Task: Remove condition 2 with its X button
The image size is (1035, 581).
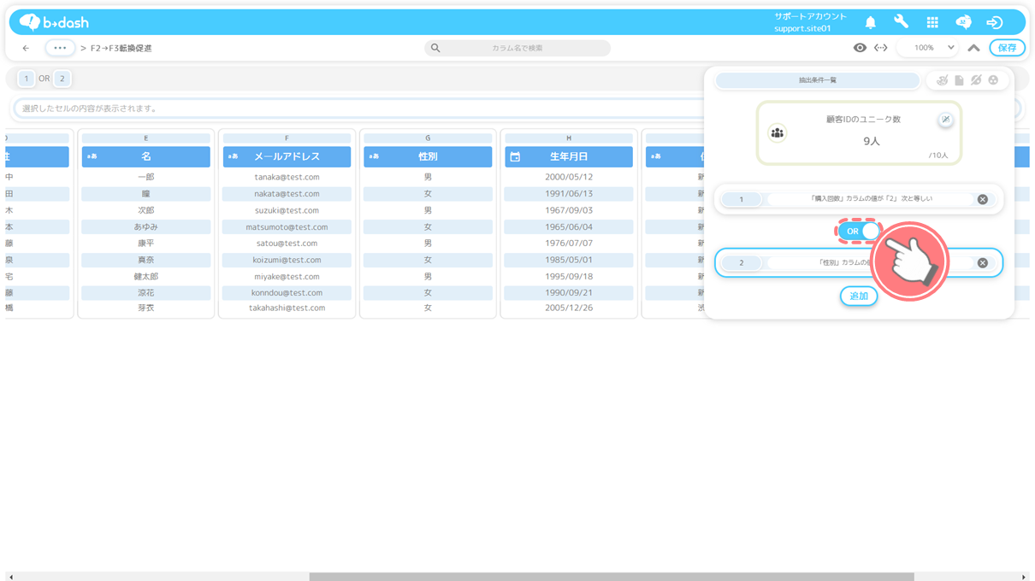Action: click(983, 263)
